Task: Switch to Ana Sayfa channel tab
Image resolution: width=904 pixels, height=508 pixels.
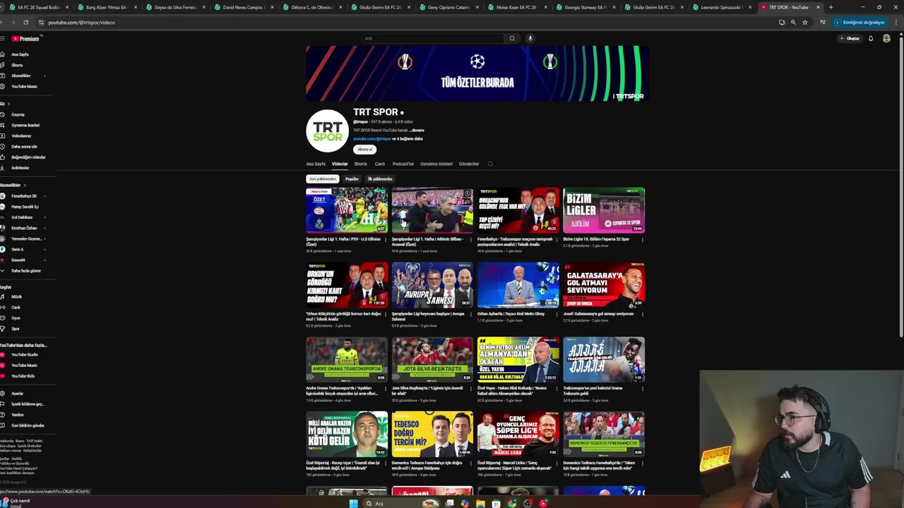Action: coord(316,164)
